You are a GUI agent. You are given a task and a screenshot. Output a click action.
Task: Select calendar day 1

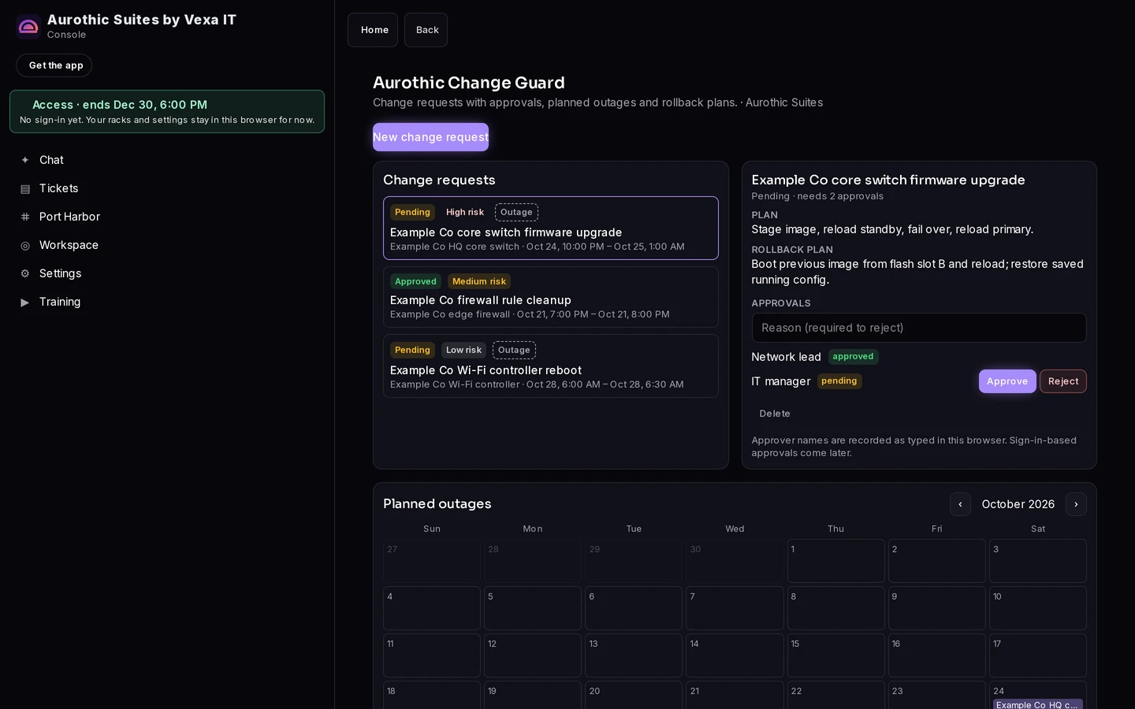tap(835, 561)
